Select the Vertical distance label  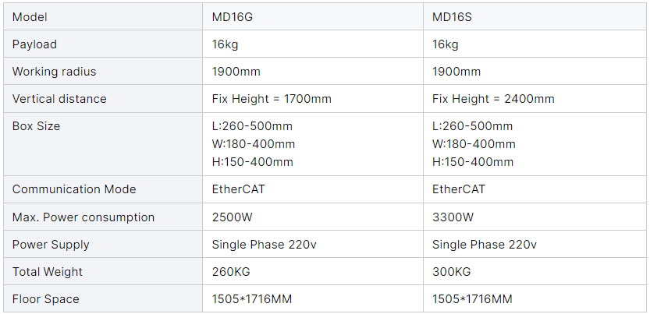[59, 99]
